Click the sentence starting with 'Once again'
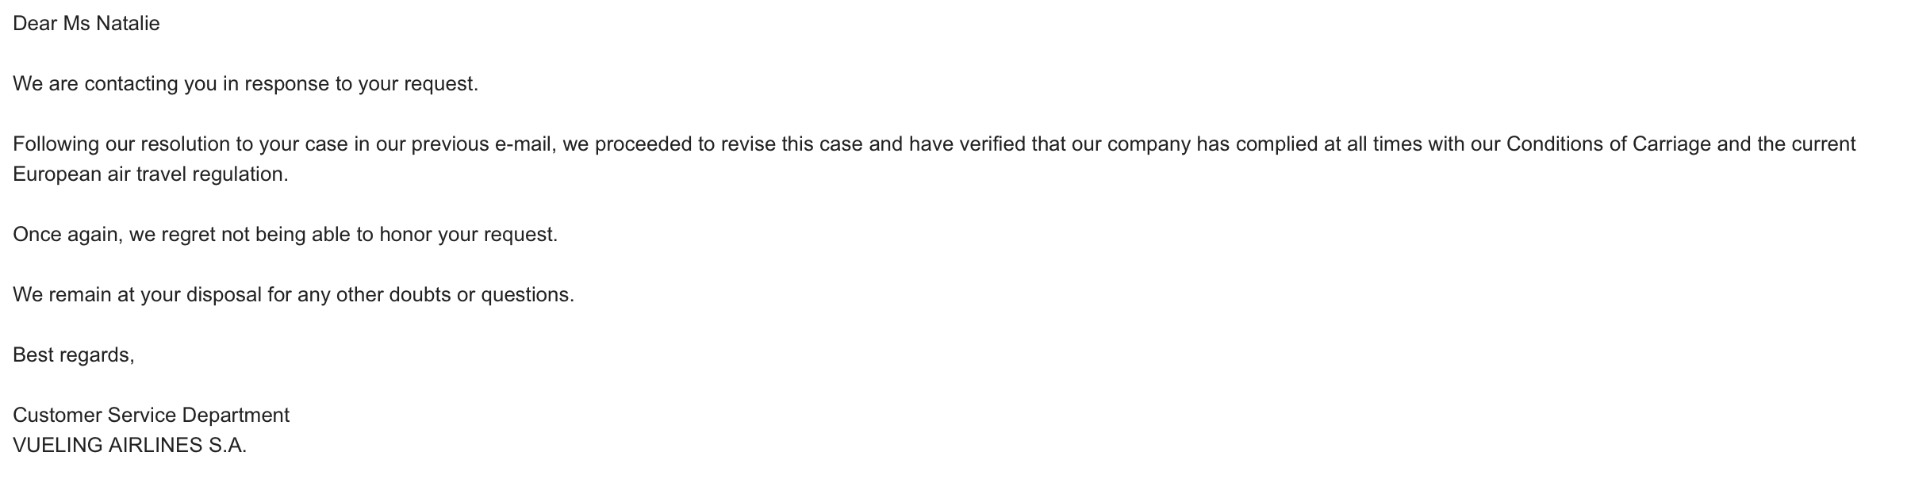Screen dimensions: 1907x479 tap(286, 235)
